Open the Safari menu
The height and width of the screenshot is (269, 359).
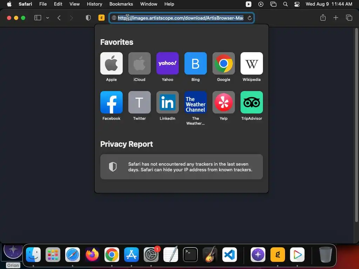click(25, 4)
